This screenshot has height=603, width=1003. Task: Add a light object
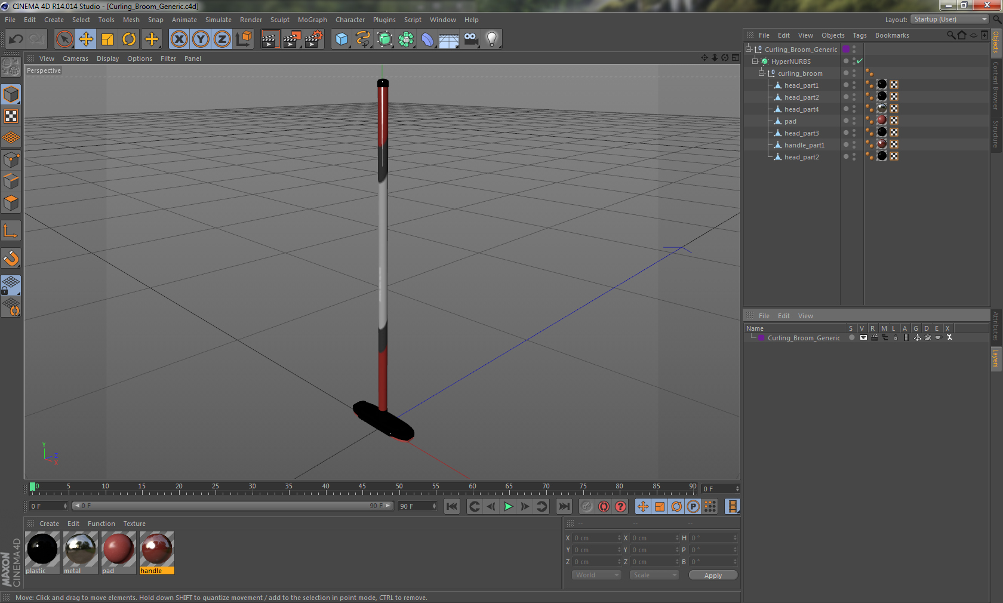(492, 39)
